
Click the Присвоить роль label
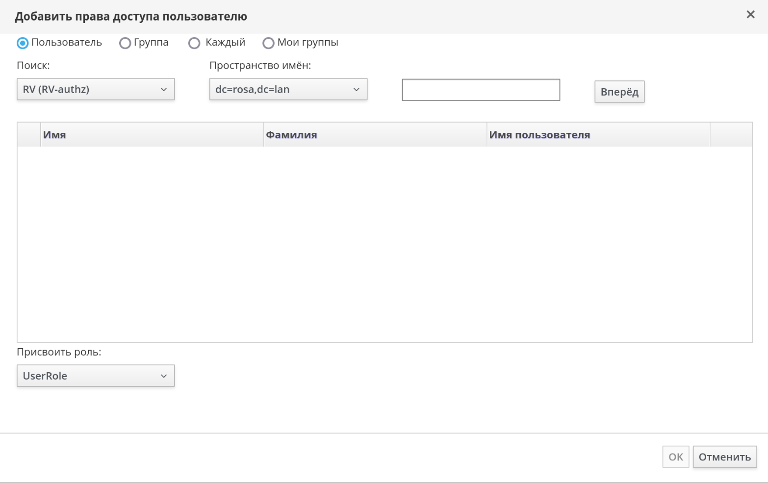tap(59, 352)
